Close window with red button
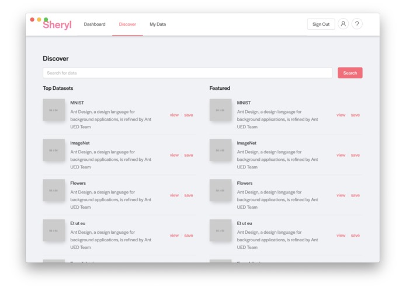The height and width of the screenshot is (288, 406). click(32, 19)
